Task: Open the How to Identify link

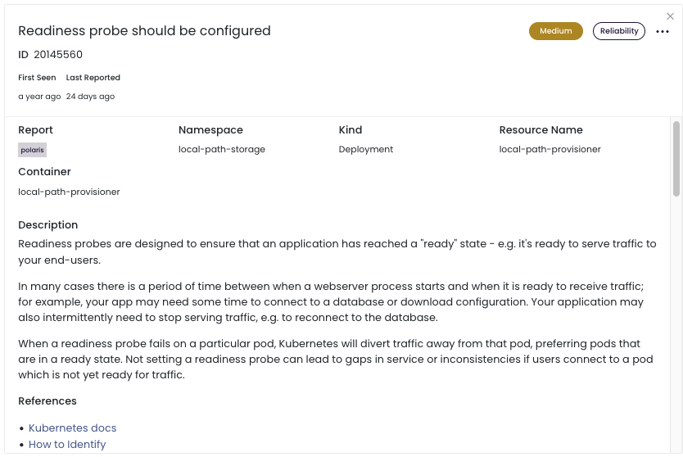Action: coord(67,445)
